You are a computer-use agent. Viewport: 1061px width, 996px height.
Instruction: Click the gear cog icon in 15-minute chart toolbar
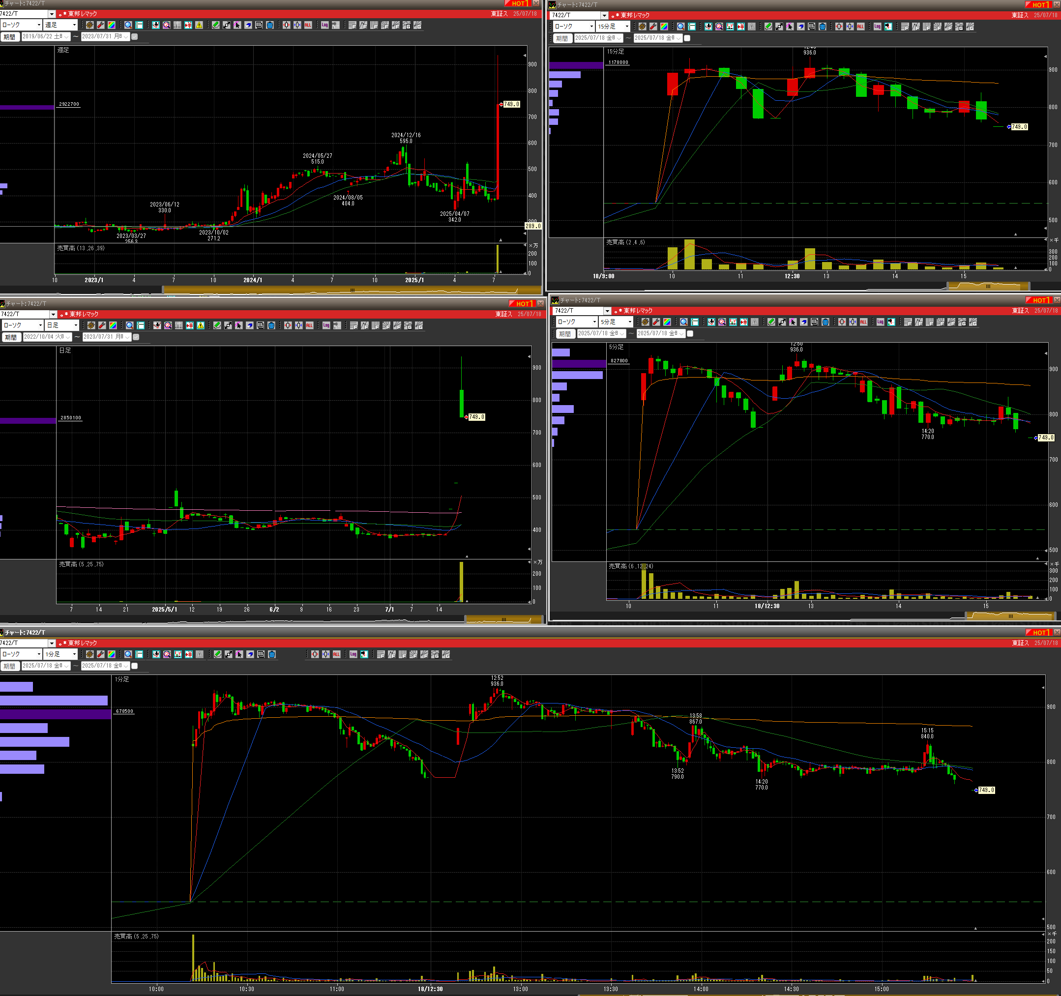[642, 27]
